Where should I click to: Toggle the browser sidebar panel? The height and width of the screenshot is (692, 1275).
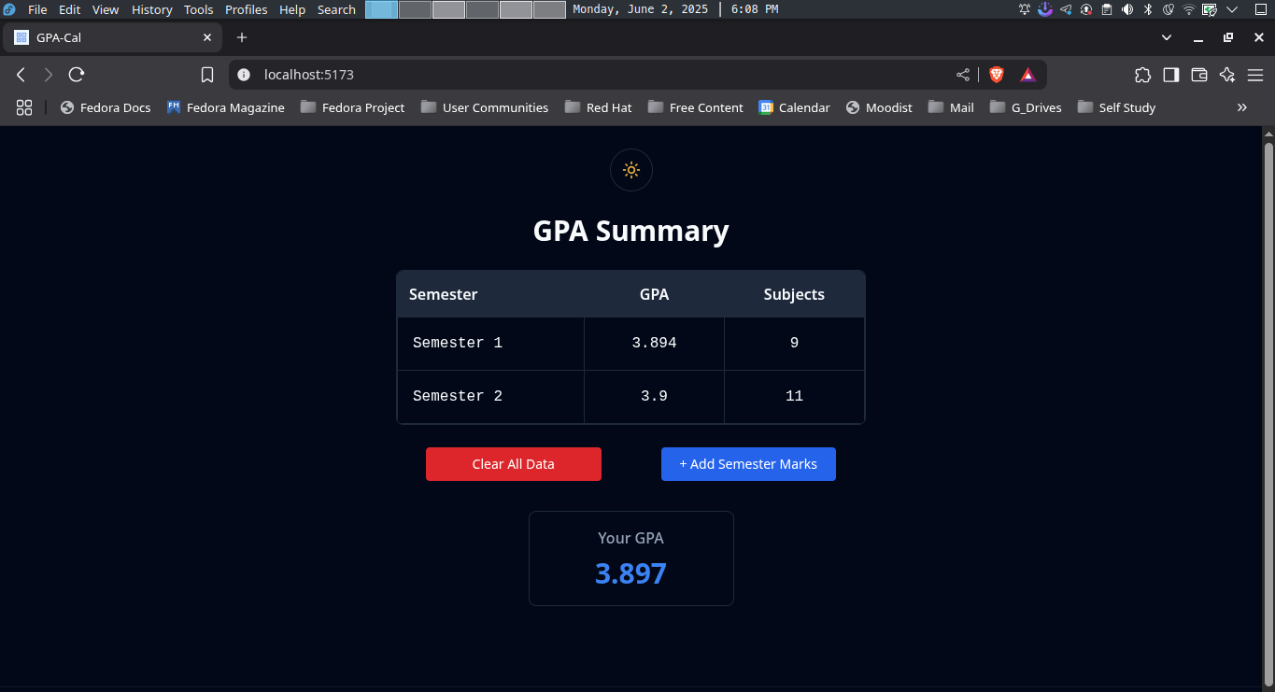click(1171, 75)
